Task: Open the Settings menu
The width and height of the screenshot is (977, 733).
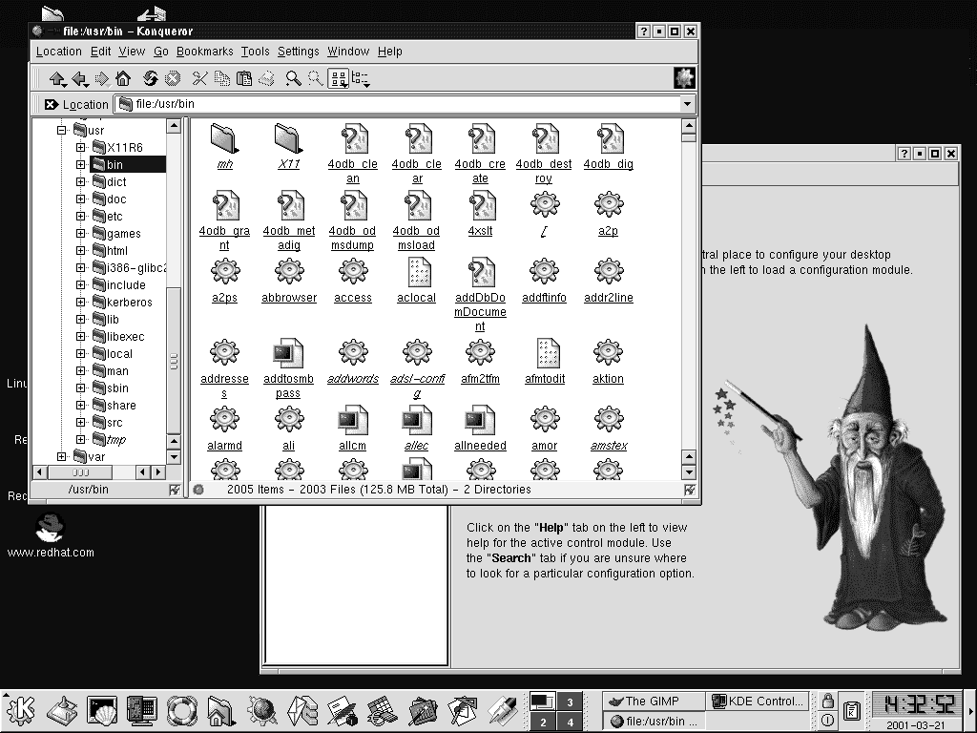Action: [x=298, y=52]
